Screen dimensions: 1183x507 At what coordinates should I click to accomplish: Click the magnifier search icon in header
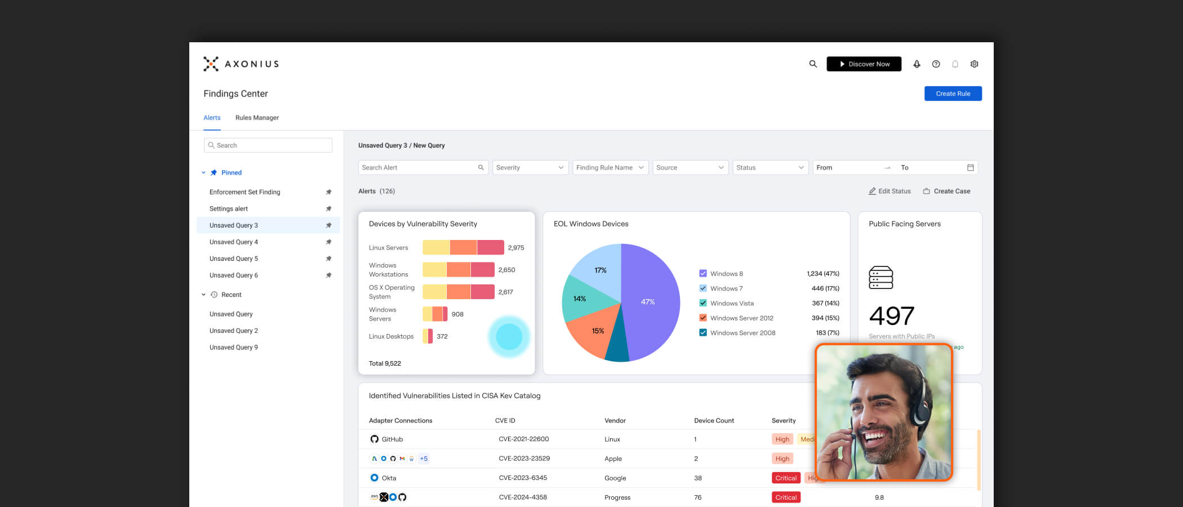(x=813, y=64)
